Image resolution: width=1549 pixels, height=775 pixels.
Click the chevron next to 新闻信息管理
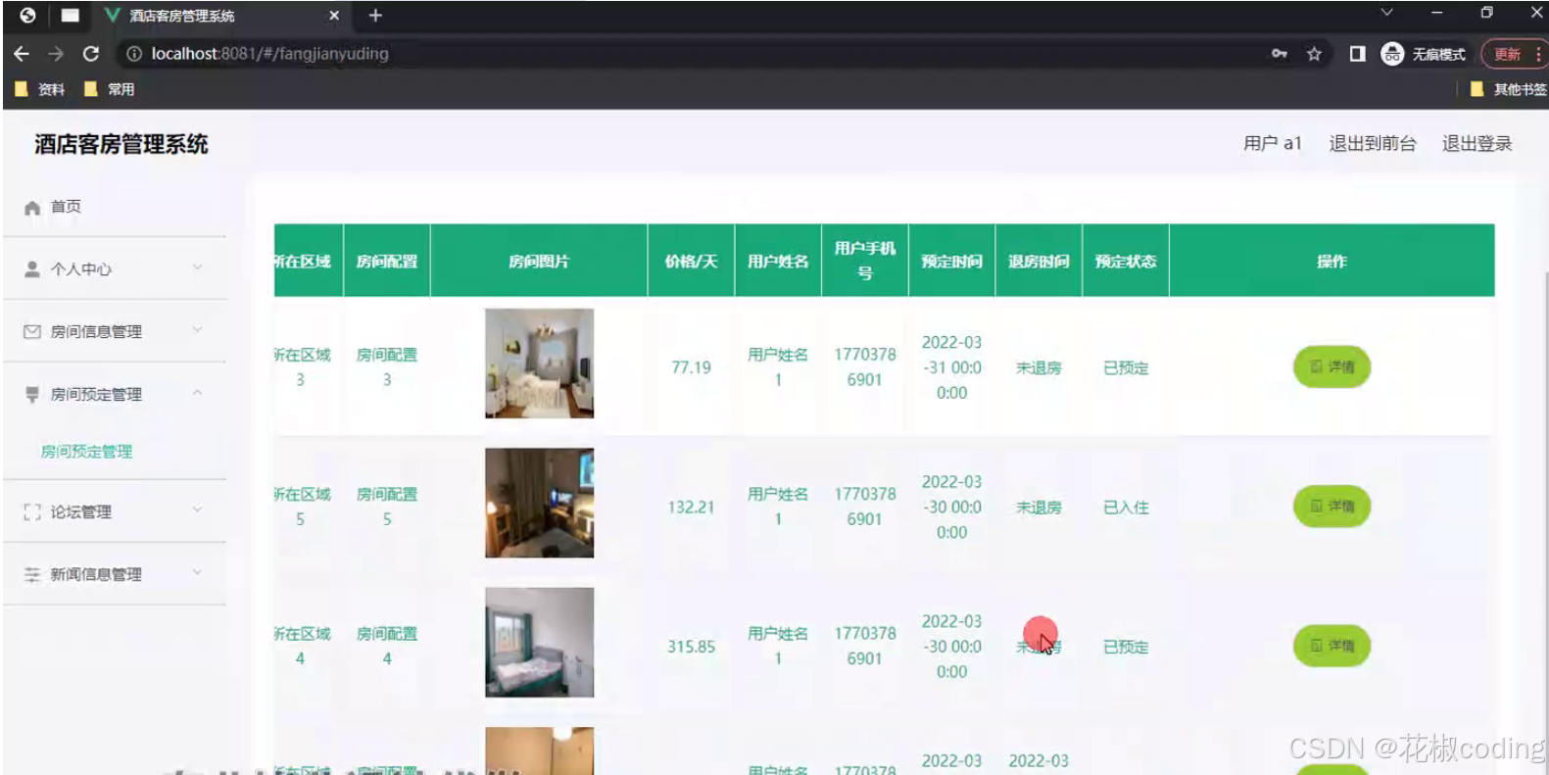197,572
